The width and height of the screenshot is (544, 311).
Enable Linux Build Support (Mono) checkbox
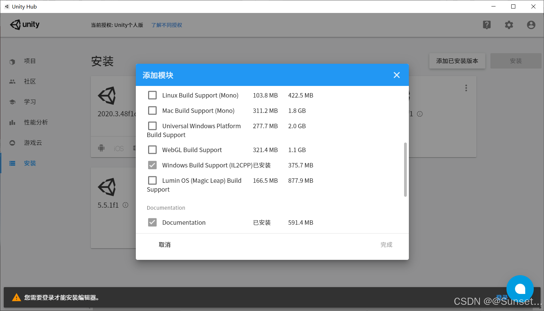tap(153, 95)
